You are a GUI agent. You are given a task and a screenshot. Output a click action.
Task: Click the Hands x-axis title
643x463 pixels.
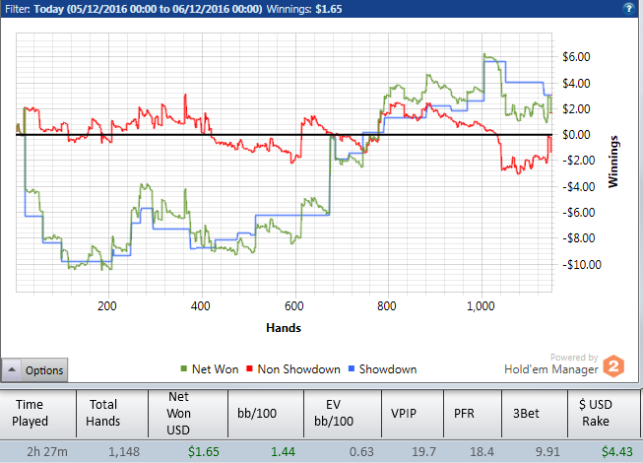[x=284, y=328]
